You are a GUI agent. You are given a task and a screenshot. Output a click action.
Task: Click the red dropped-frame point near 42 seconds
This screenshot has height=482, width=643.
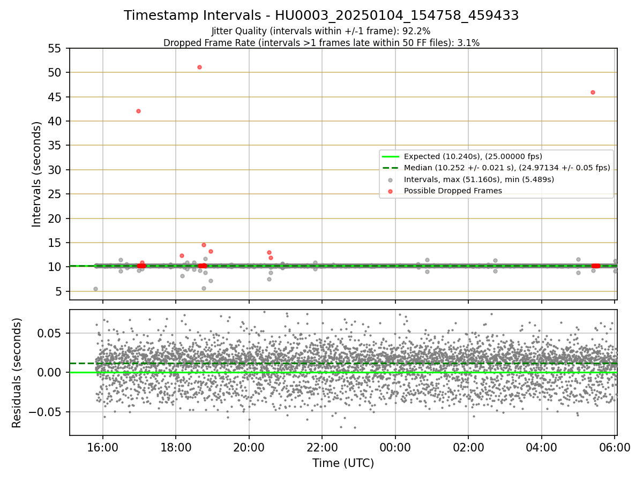pyautogui.click(x=138, y=111)
